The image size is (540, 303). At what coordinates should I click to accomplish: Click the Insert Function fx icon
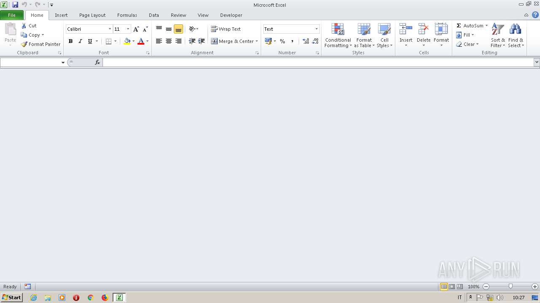[x=97, y=62]
